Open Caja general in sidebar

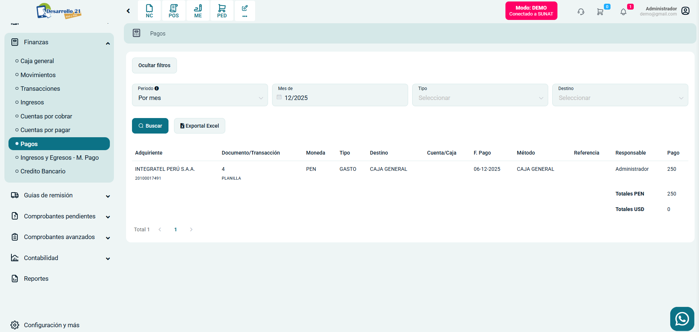[x=37, y=61]
